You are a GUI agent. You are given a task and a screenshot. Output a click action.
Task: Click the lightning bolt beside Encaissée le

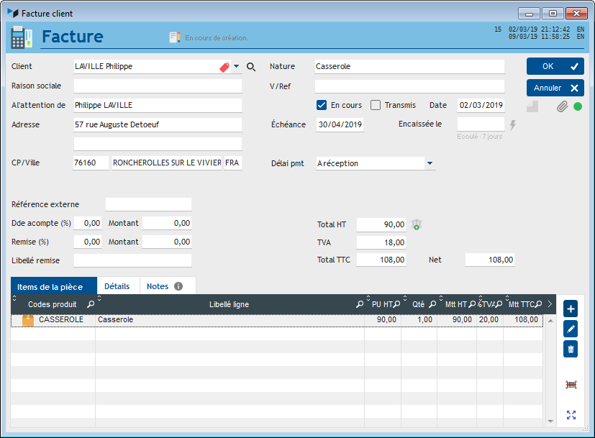(513, 125)
